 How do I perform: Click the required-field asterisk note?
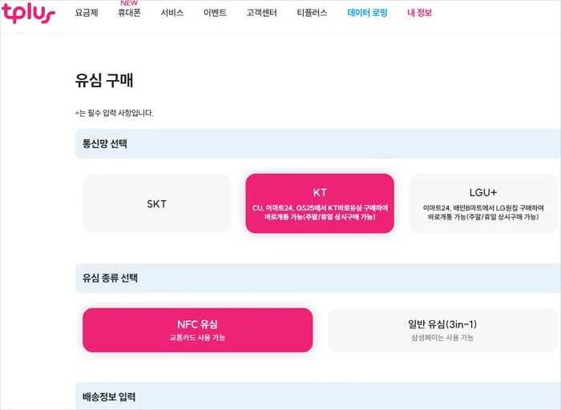[114, 113]
